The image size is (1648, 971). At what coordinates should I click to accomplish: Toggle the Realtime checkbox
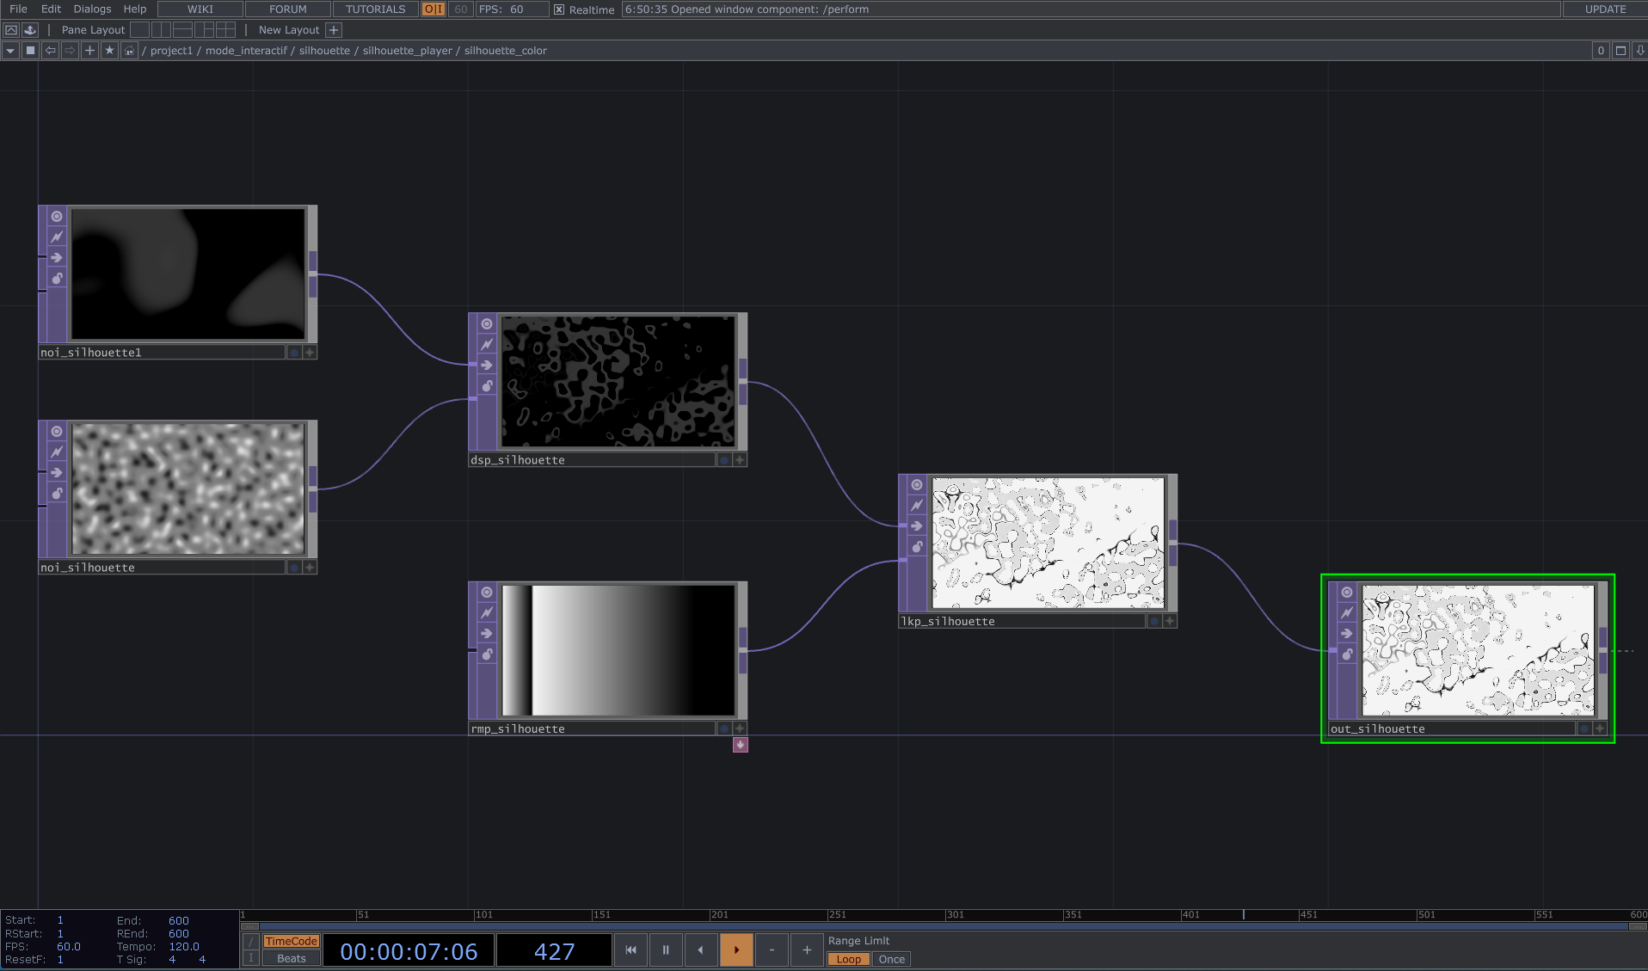[x=559, y=9]
